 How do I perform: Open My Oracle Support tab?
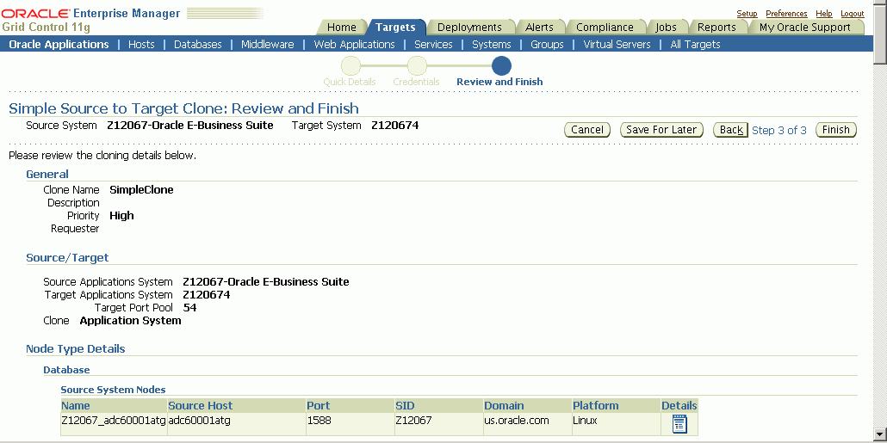(x=805, y=28)
